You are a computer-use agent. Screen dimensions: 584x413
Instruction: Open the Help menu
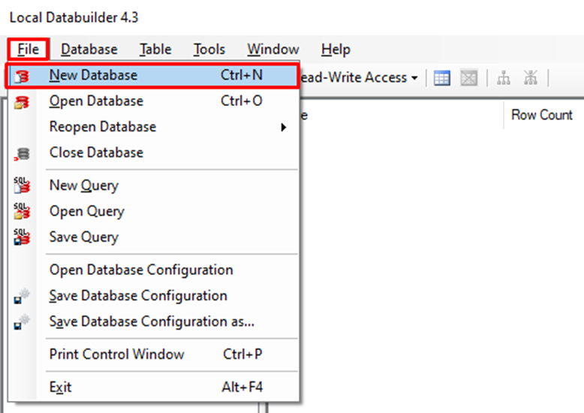click(x=335, y=50)
